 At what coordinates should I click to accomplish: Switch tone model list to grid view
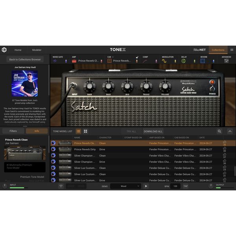[x=85, y=131]
